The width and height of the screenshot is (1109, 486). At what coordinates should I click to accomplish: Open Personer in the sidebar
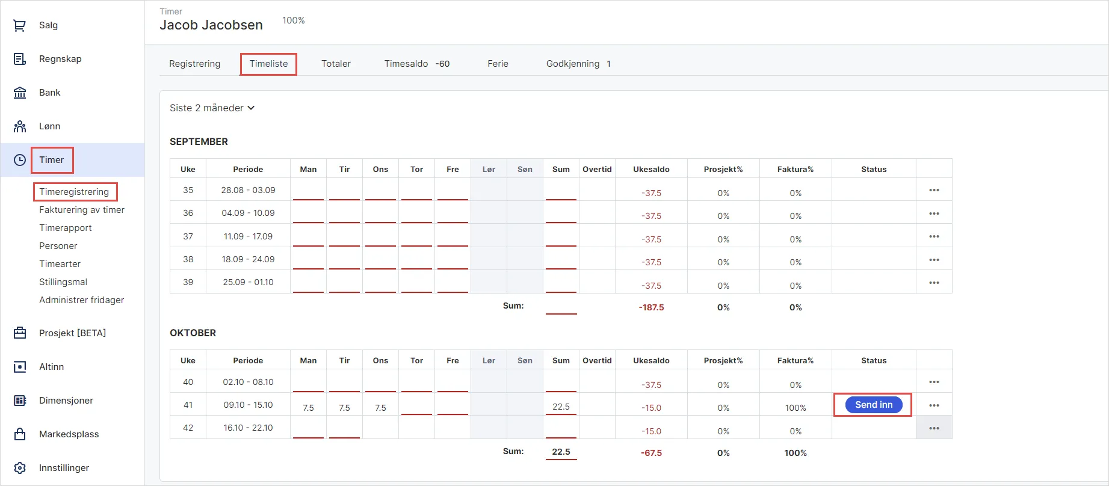[58, 246]
